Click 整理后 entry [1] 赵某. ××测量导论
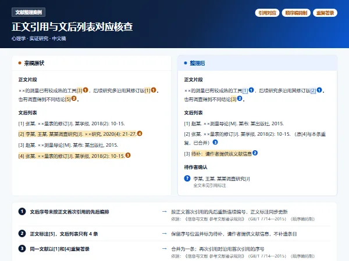349x261 pixels. 234,124
